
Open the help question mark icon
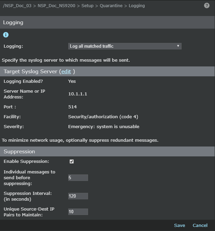206,5
